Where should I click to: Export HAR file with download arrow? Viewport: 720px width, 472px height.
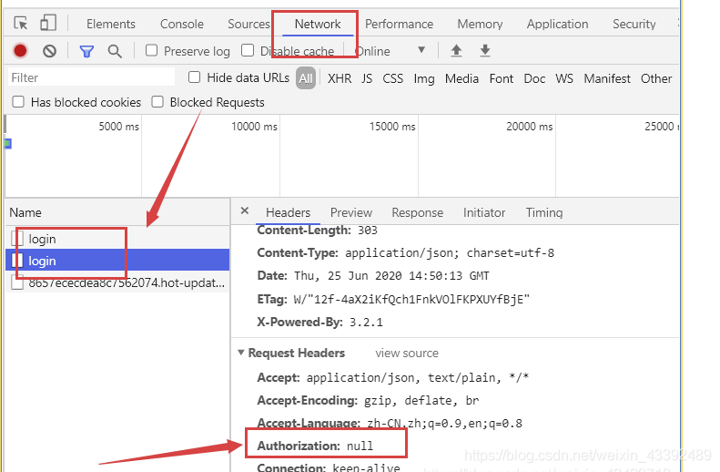485,50
